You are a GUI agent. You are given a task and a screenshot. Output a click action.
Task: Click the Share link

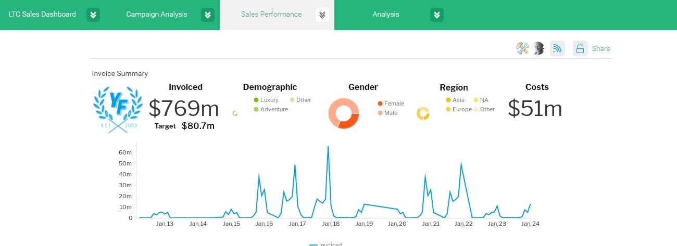click(601, 48)
